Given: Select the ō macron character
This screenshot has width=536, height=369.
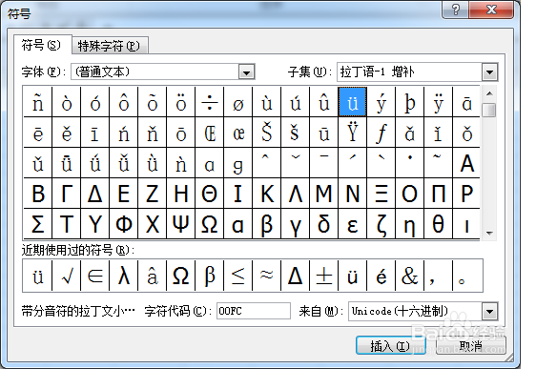Looking at the screenshot, I should [181, 133].
